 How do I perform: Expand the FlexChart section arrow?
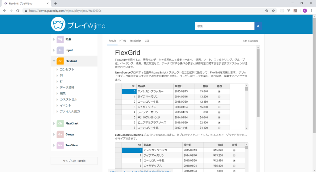click(x=54, y=123)
